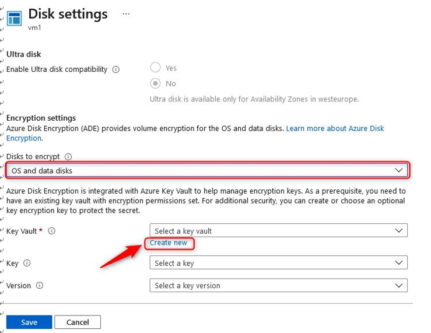Click the Save button
The image size is (431, 333).
pyautogui.click(x=29, y=322)
